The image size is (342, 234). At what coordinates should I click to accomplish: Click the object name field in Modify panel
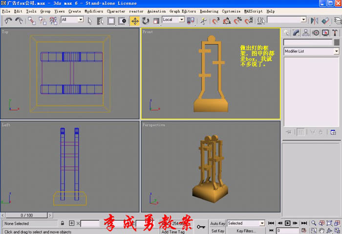point(308,42)
